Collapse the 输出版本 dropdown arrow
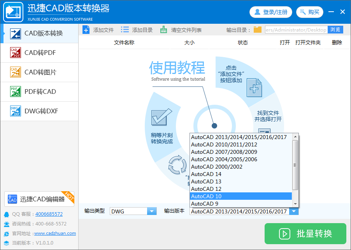 point(294,211)
